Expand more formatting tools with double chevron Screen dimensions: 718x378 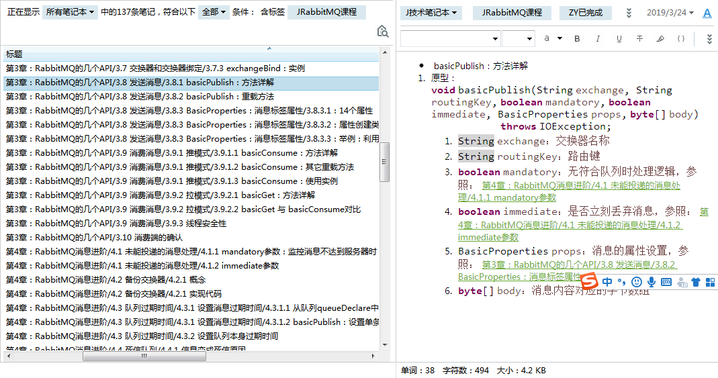click(x=709, y=39)
